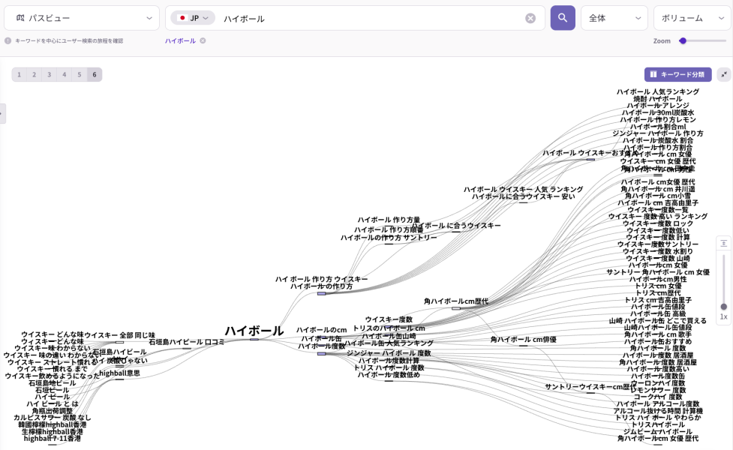Open the キーワード分類 panel via its grid icon
The image size is (733, 450).
[655, 74]
